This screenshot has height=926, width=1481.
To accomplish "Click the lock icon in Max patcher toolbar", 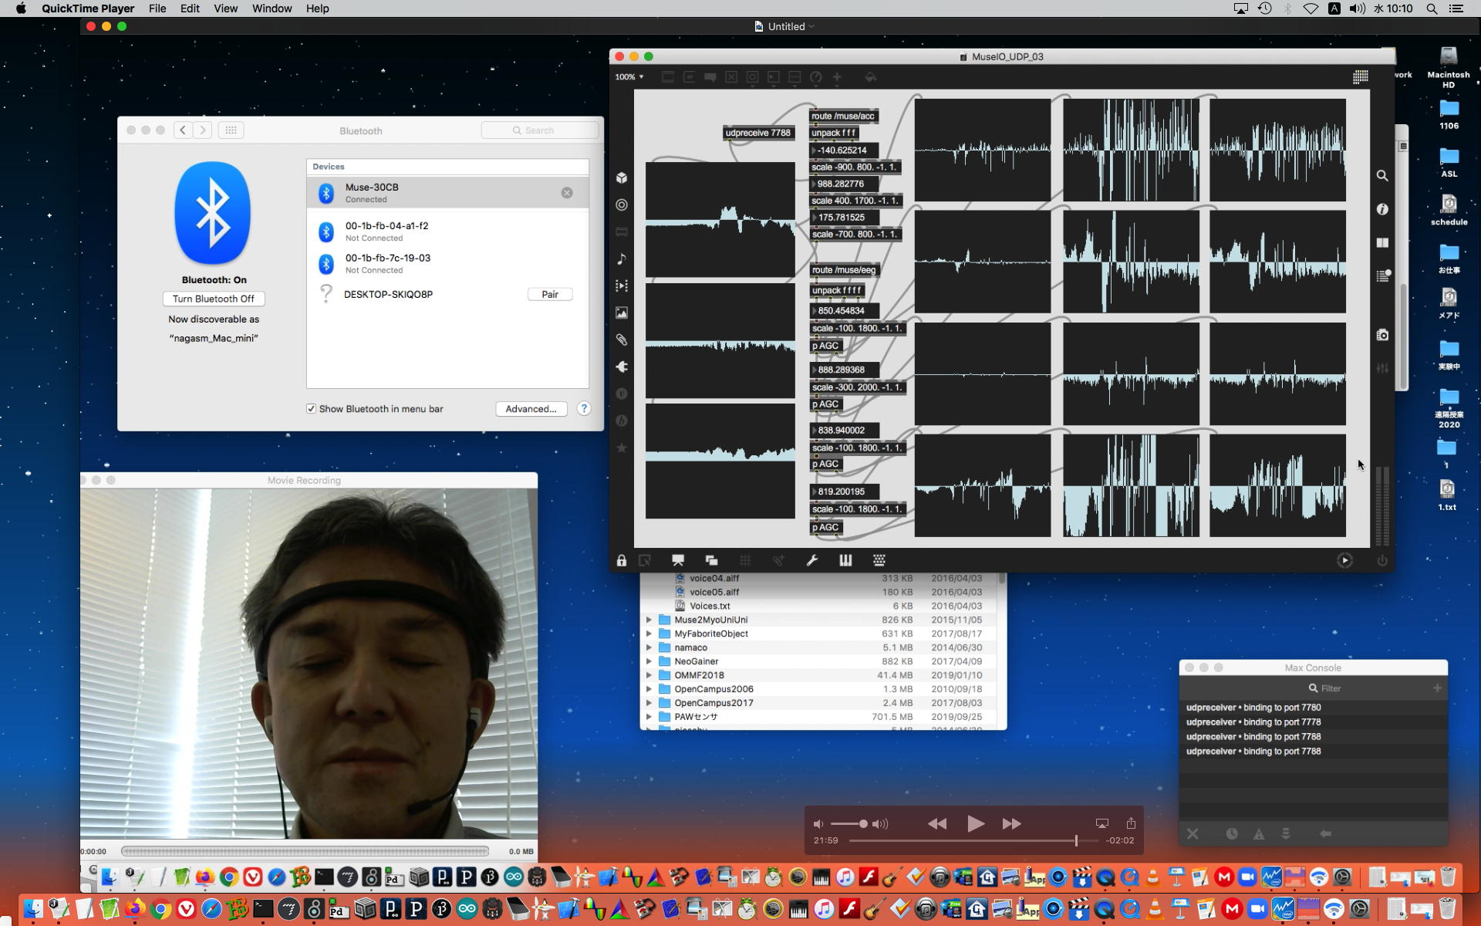I will click(x=621, y=560).
